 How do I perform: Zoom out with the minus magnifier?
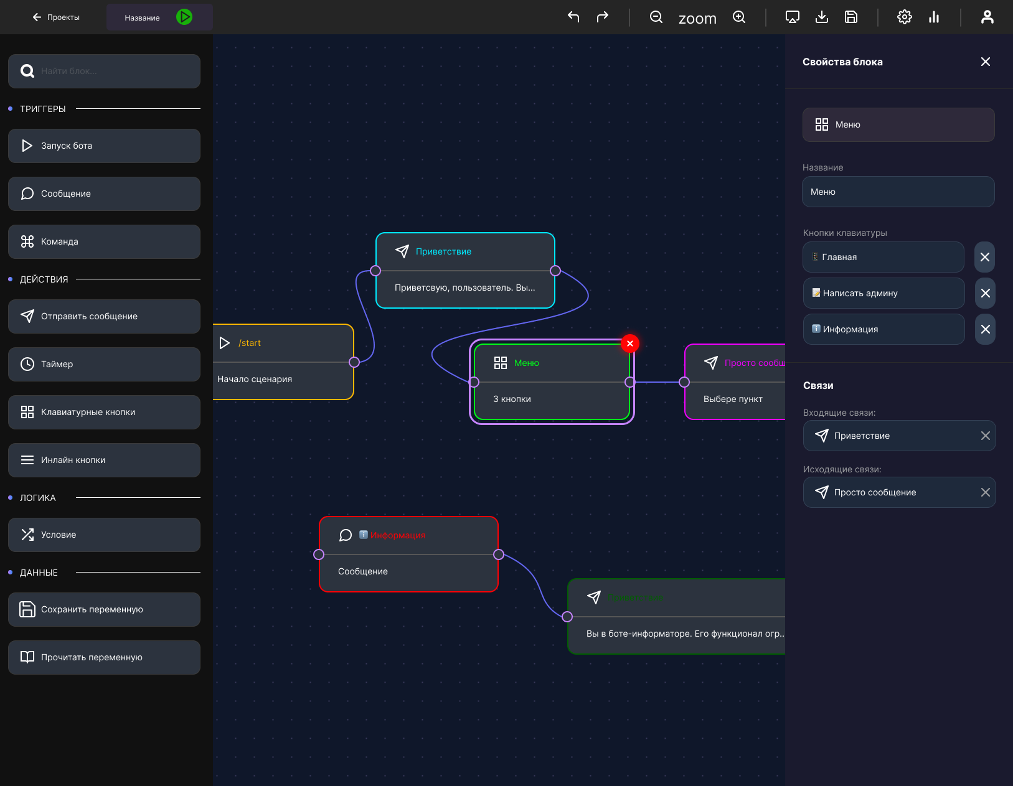pos(656,17)
